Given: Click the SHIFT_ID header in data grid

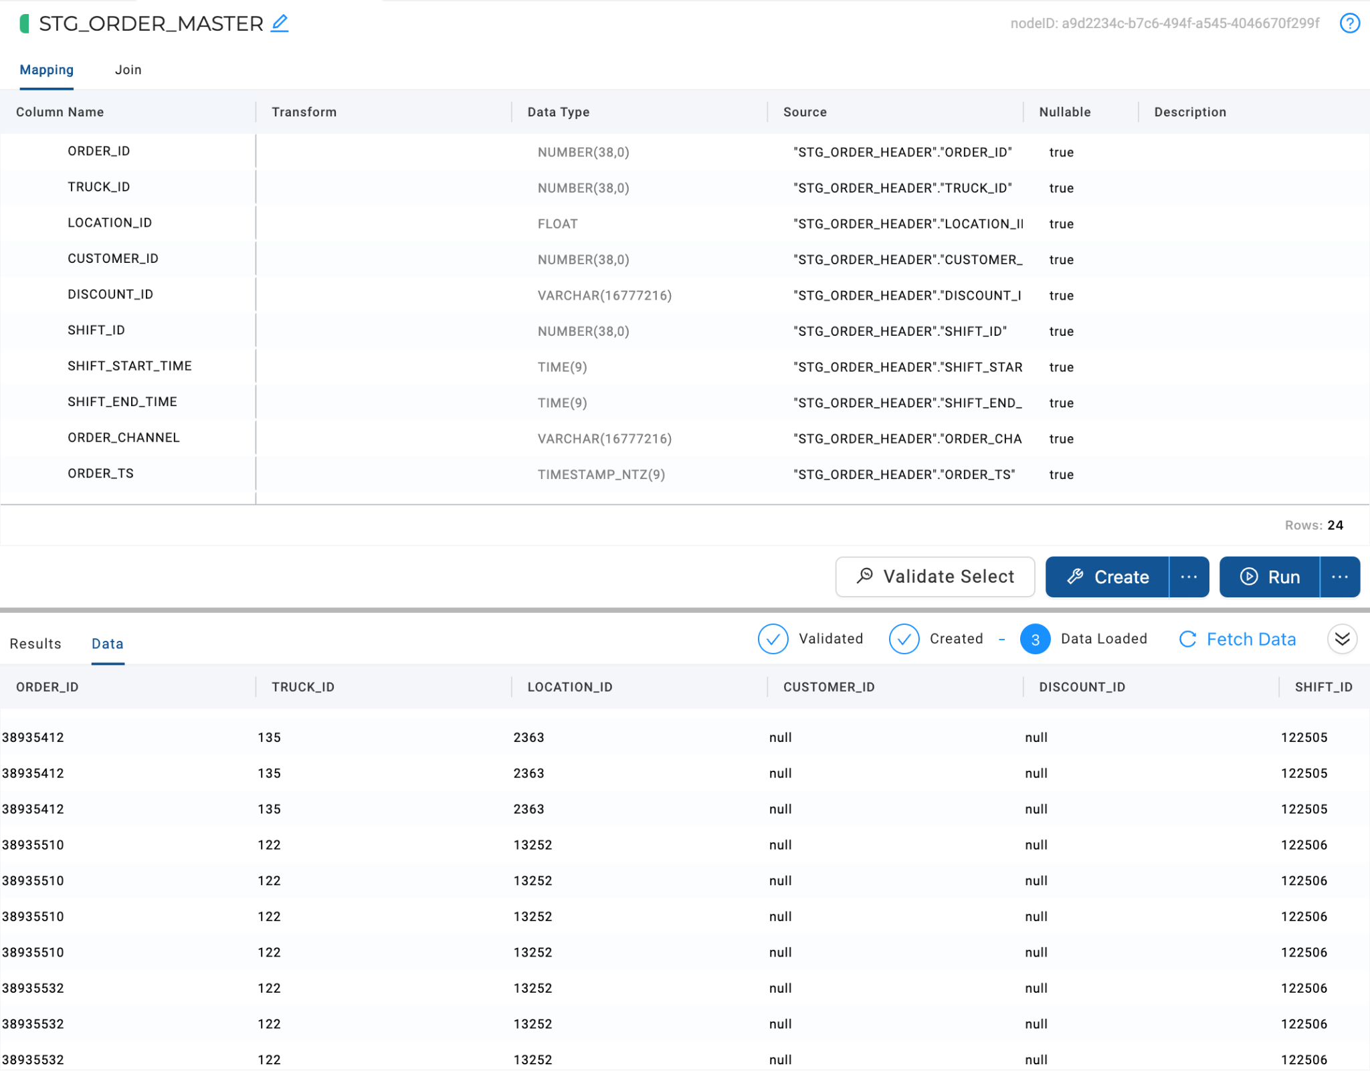Looking at the screenshot, I should [x=1324, y=687].
